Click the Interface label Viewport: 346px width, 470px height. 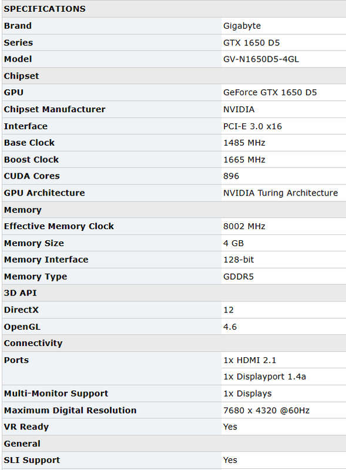25,126
